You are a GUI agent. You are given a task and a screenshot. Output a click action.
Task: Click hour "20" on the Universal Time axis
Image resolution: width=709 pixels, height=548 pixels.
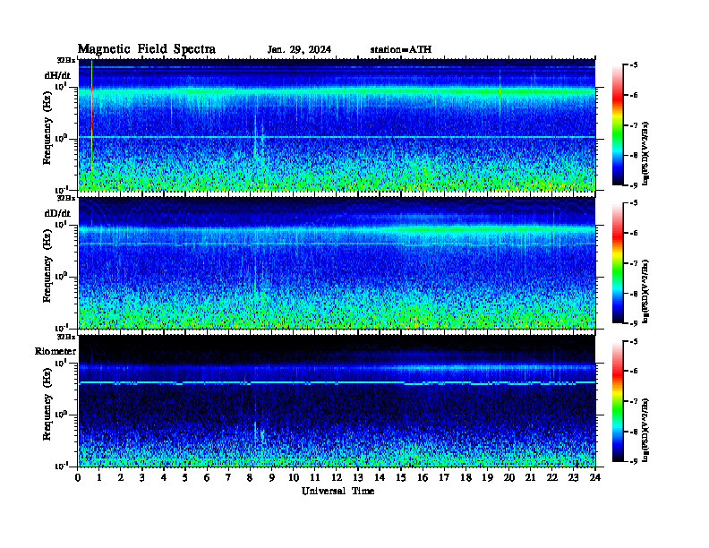[x=509, y=478]
